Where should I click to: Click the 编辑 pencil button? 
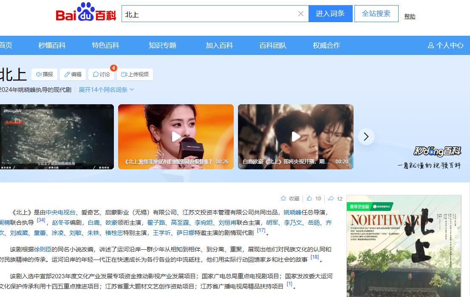(73, 74)
